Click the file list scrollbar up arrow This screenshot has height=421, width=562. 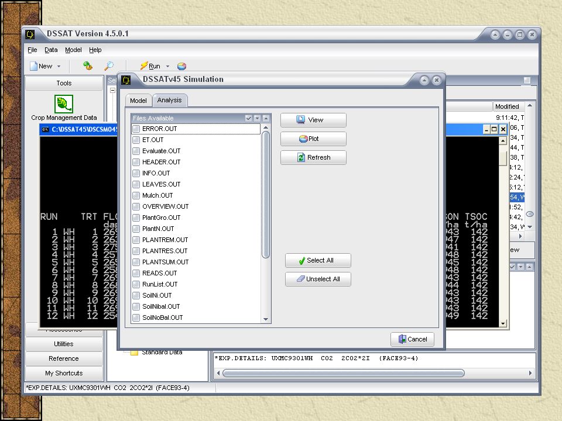pyautogui.click(x=266, y=127)
